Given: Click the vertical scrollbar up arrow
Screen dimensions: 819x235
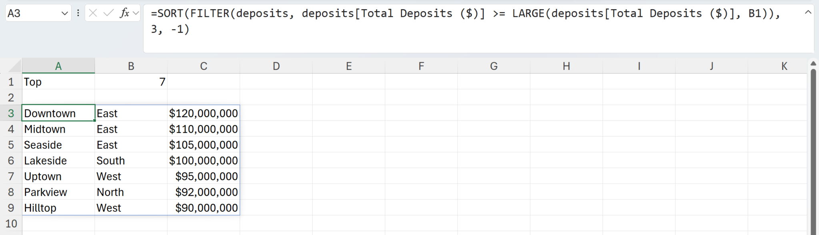Looking at the screenshot, I should (x=813, y=64).
